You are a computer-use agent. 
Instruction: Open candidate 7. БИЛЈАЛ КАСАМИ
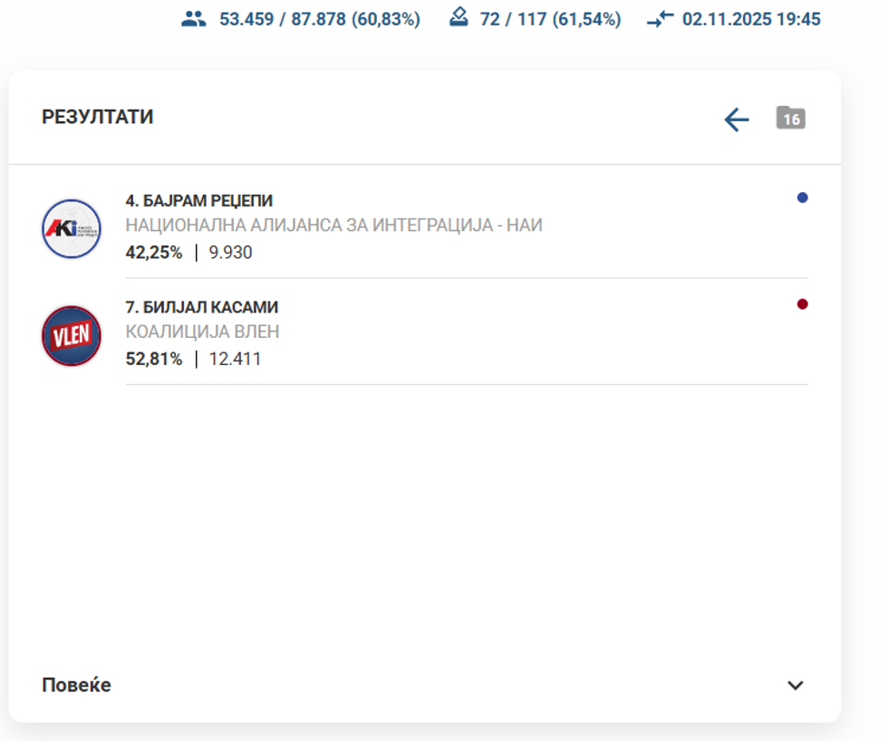201,308
